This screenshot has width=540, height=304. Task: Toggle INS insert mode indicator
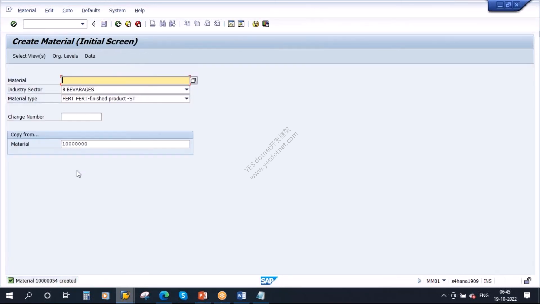487,281
